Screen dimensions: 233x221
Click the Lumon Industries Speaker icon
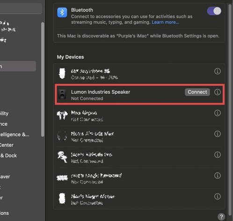(62, 94)
